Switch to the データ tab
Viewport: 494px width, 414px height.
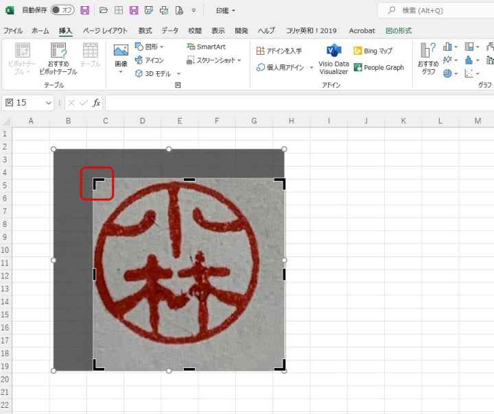170,31
